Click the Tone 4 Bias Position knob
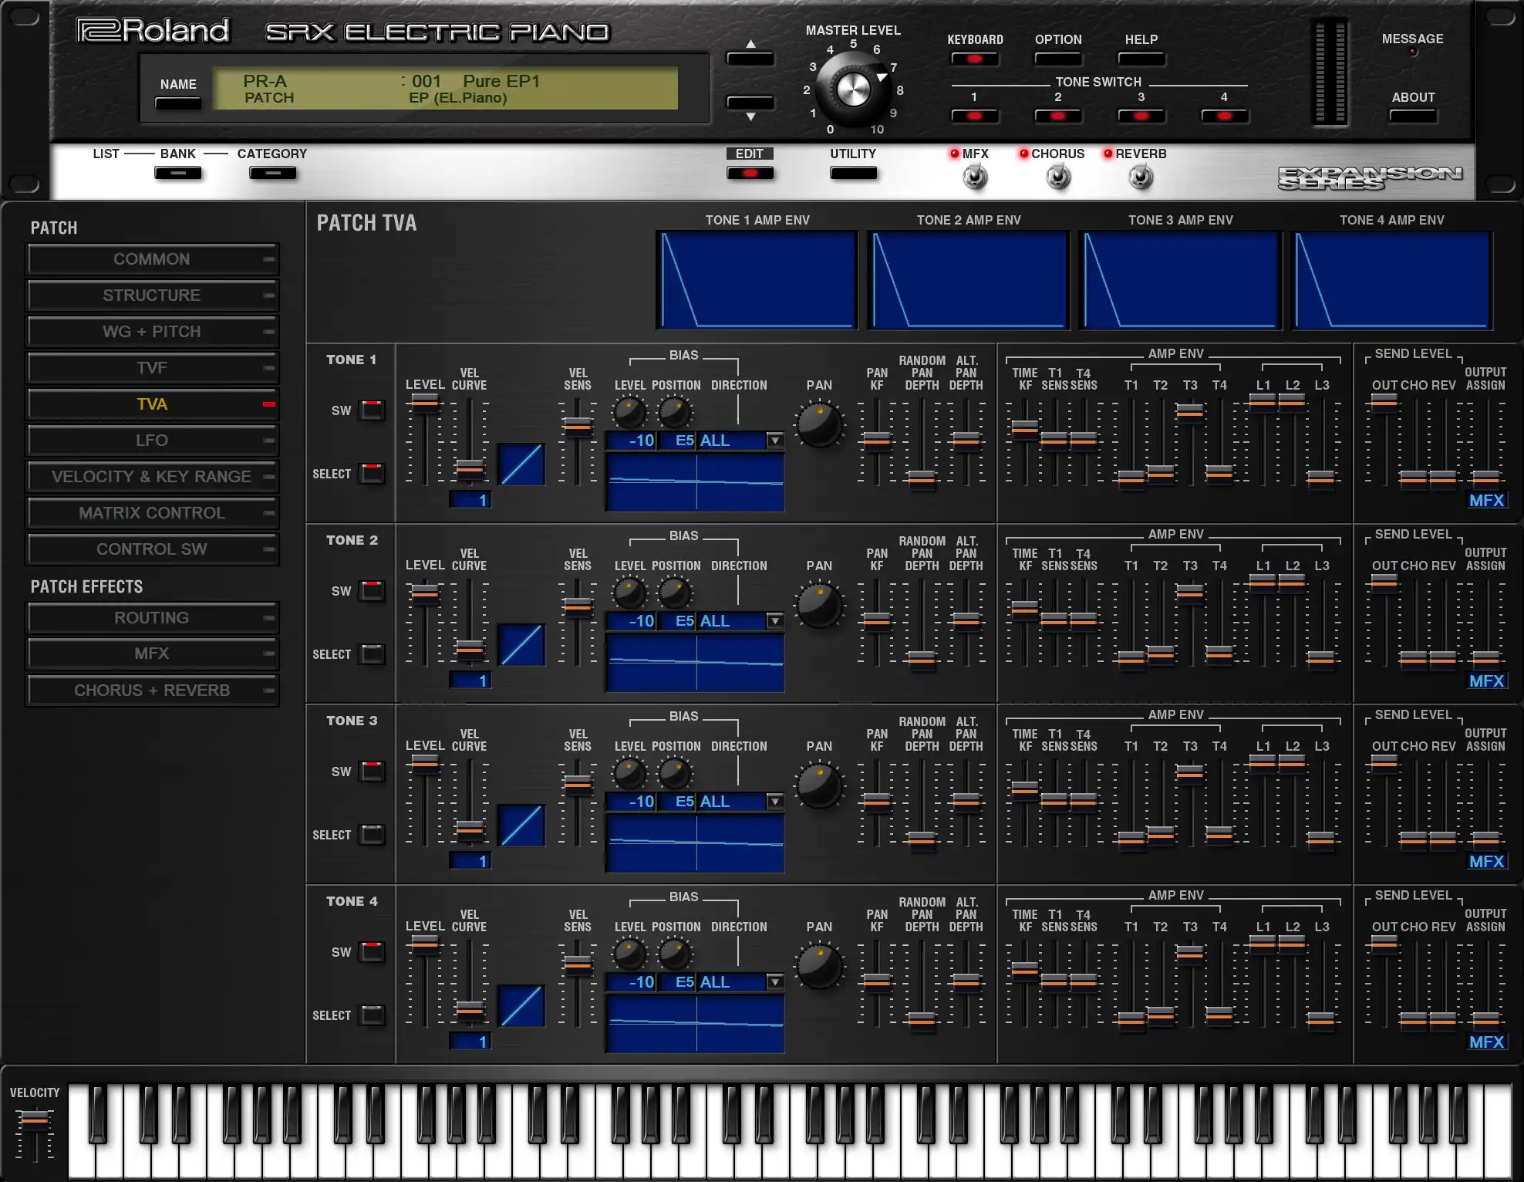The width and height of the screenshot is (1524, 1182). [675, 954]
